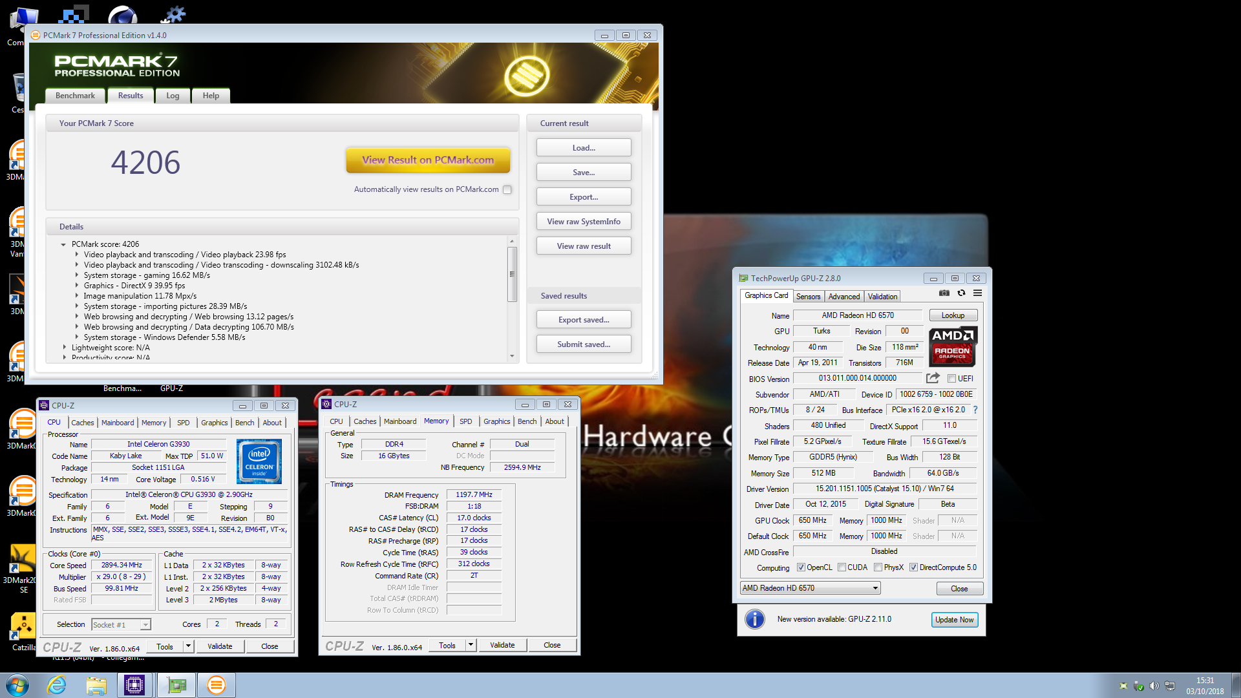Click the Bus Interface question mark

[x=975, y=410]
